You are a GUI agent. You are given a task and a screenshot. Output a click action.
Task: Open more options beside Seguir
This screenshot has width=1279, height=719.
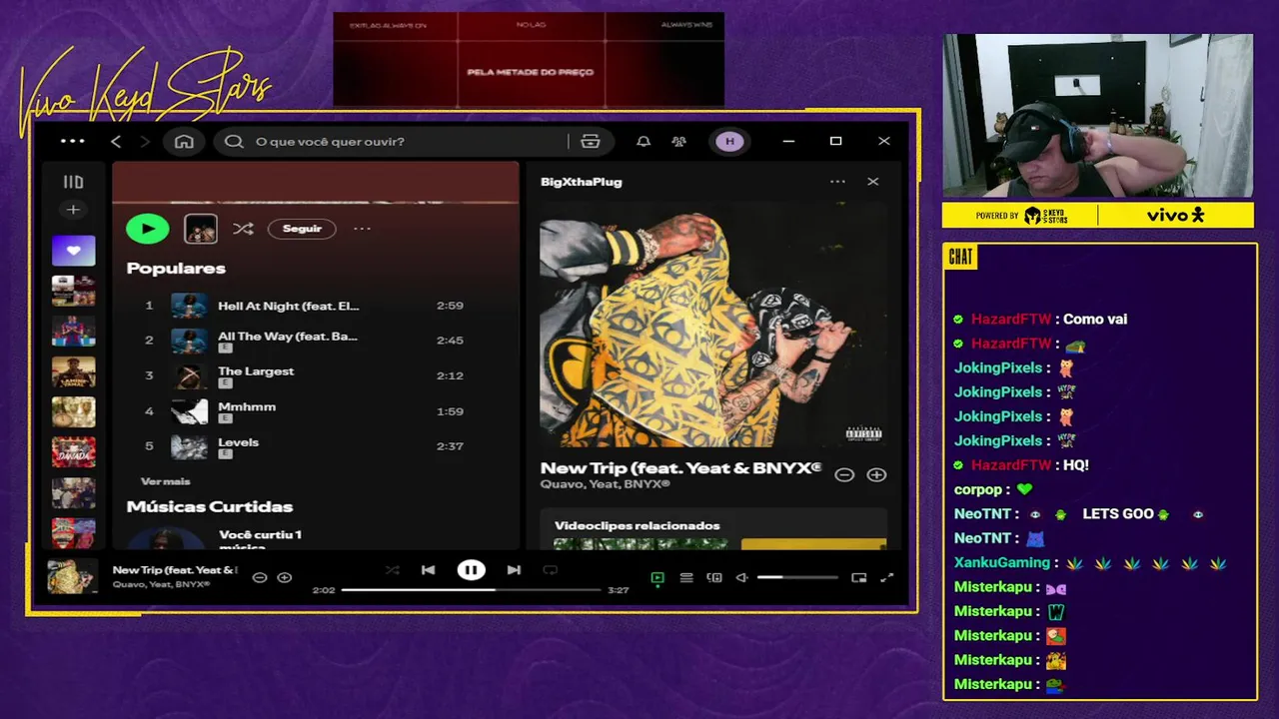(362, 229)
